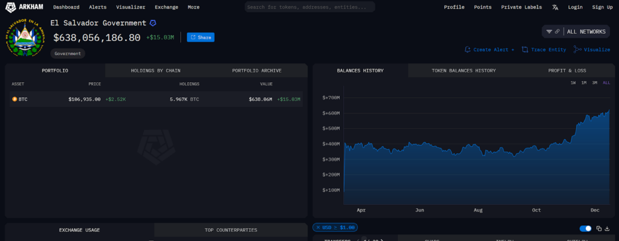The height and width of the screenshot is (241, 619).
Task: Open the More menu in top navigation
Action: (x=193, y=7)
